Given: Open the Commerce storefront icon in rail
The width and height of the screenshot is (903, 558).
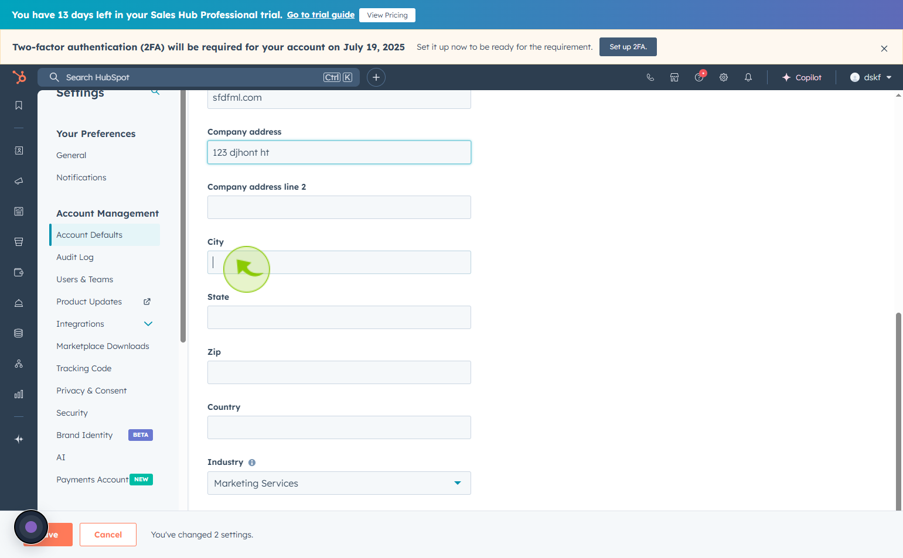Looking at the screenshot, I should pyautogui.click(x=19, y=242).
